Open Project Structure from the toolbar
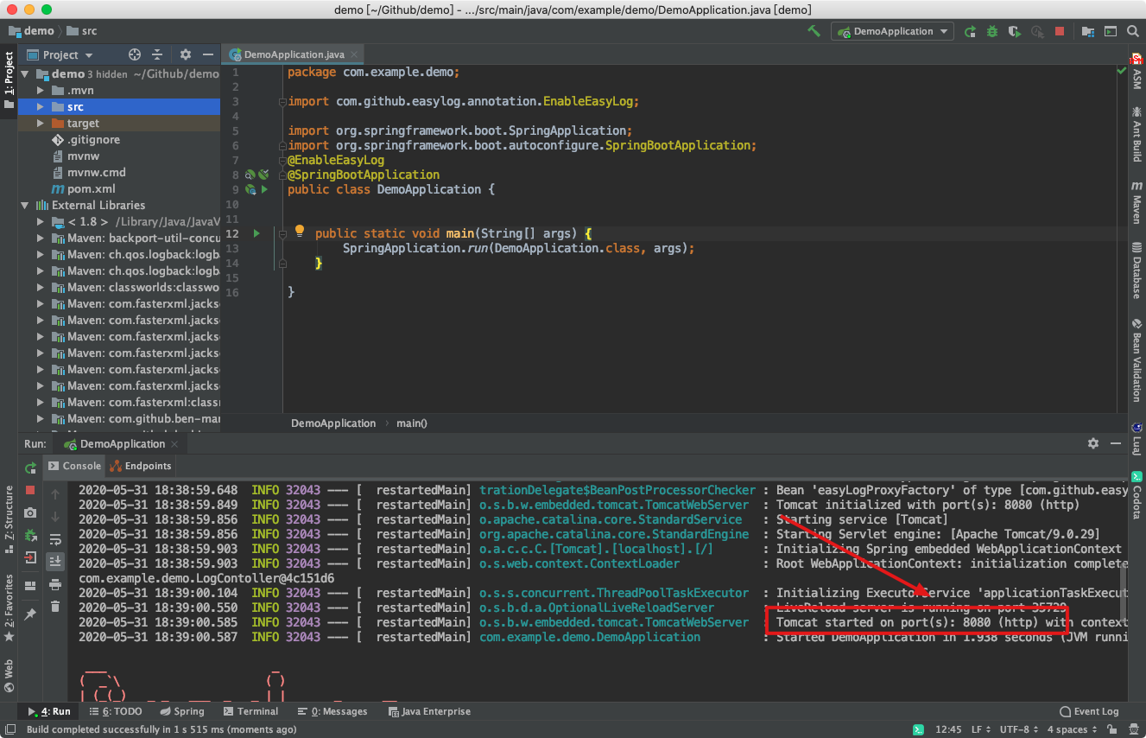The height and width of the screenshot is (738, 1146). [1088, 31]
